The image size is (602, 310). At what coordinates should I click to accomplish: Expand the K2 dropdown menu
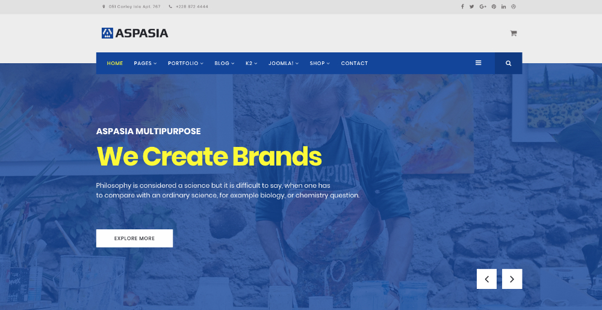[x=252, y=63]
